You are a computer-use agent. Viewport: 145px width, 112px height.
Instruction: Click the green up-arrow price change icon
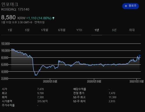click(53, 18)
